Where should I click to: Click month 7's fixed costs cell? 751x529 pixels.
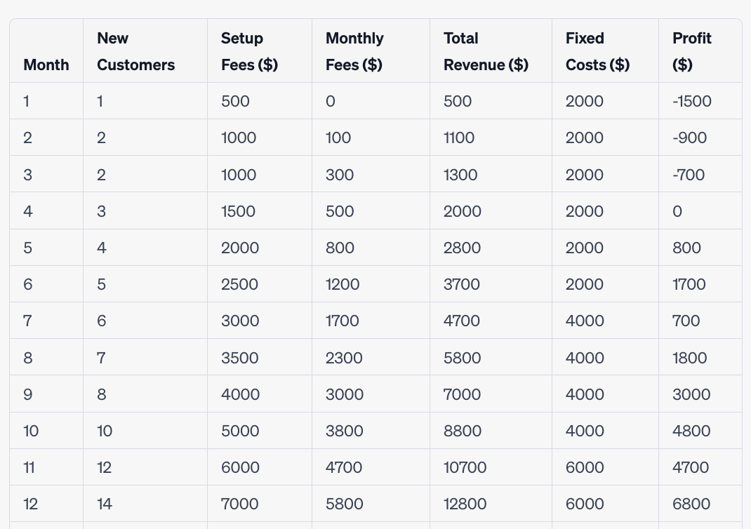[585, 321]
